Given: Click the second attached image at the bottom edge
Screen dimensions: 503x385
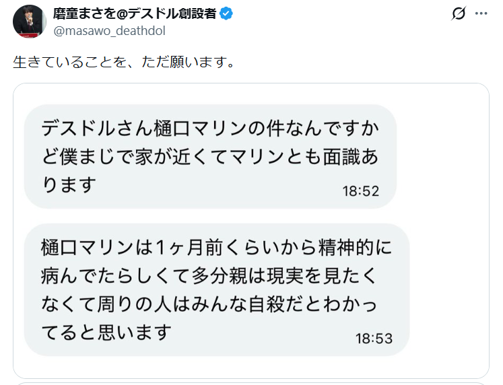Looking at the screenshot, I should tap(250, 383).
